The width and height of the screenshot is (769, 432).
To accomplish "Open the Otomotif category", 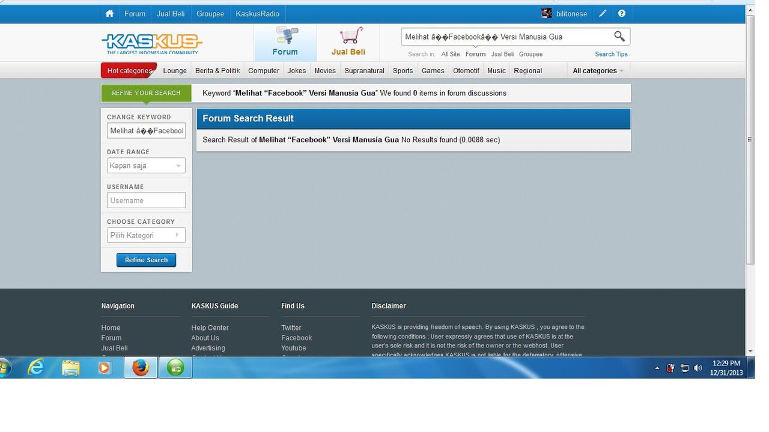I will 466,71.
